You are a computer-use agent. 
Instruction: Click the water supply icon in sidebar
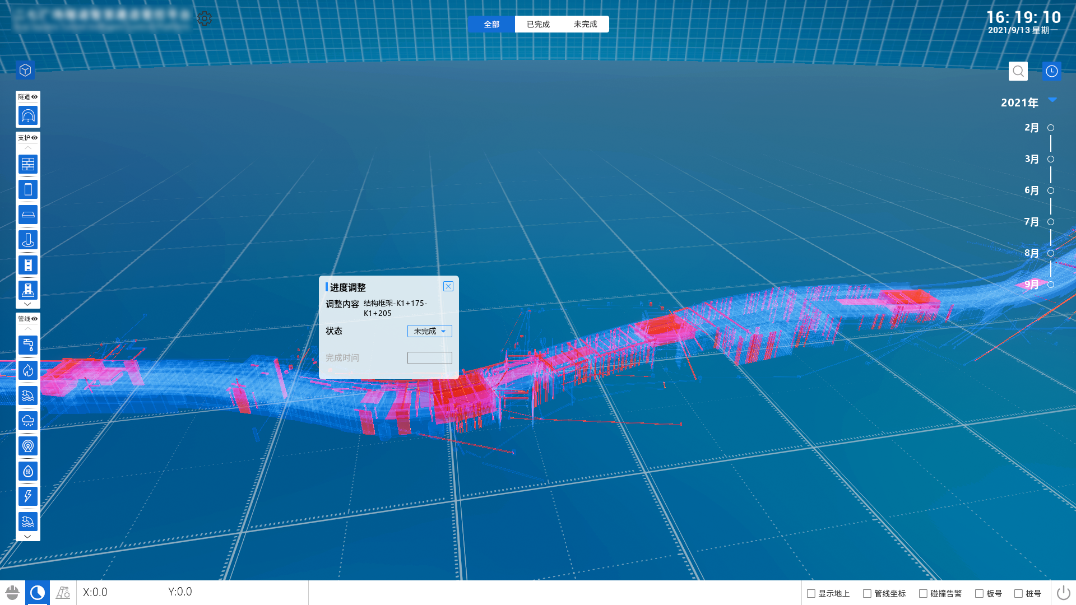tap(27, 345)
